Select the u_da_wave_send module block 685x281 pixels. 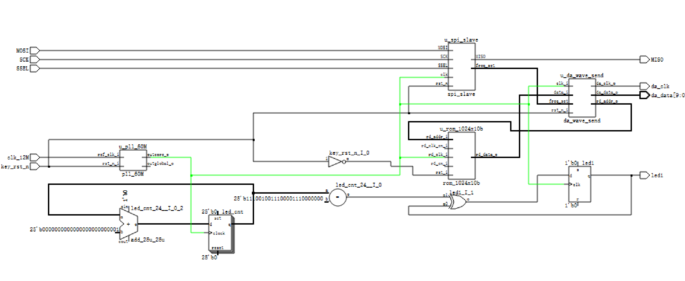[x=582, y=98]
